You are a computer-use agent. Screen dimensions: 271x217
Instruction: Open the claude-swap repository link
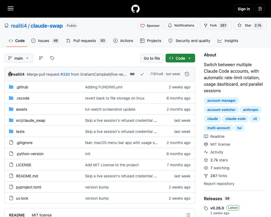pyautogui.click(x=47, y=26)
